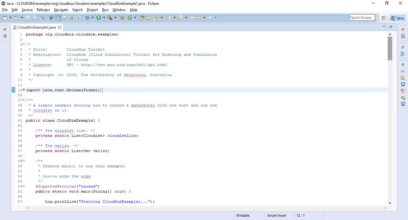Click the folded imports placeholder box

102,90
